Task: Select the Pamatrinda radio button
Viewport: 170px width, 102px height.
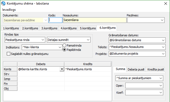Action: 65,45
